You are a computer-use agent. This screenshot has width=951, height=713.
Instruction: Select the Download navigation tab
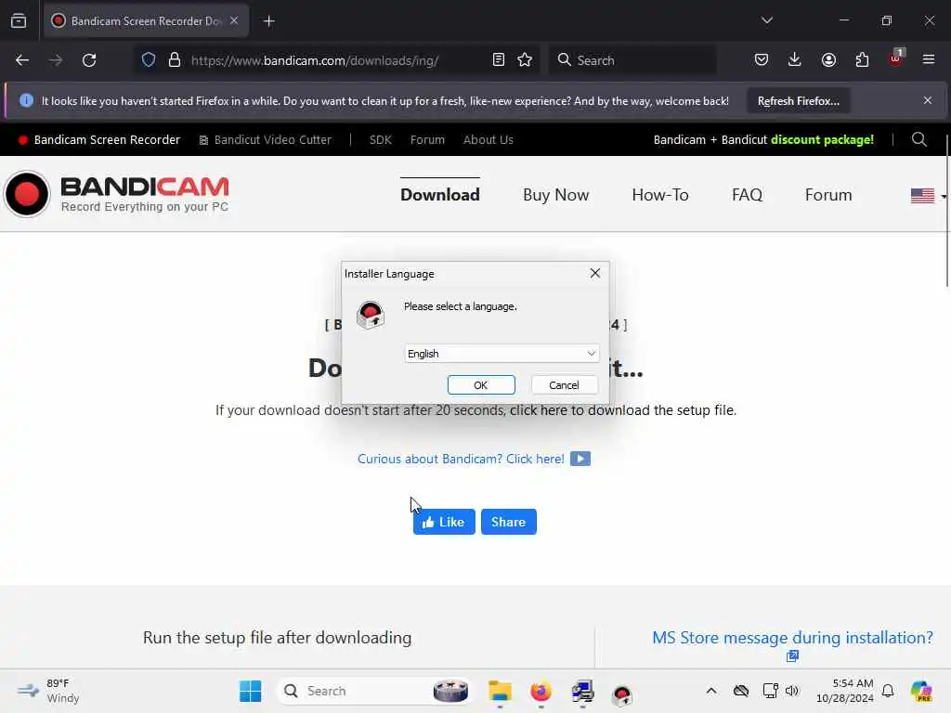[439, 195]
